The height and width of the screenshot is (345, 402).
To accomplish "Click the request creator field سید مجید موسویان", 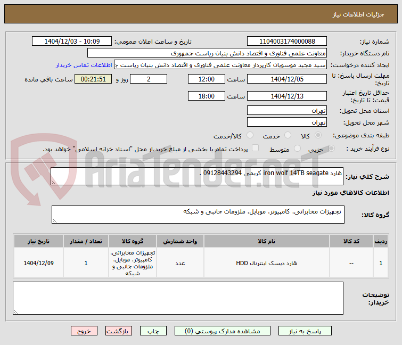I will click(x=220, y=65).
